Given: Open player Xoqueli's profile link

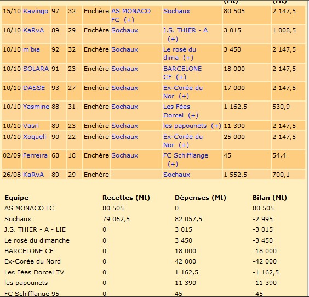Looking at the screenshot, I should [35, 137].
